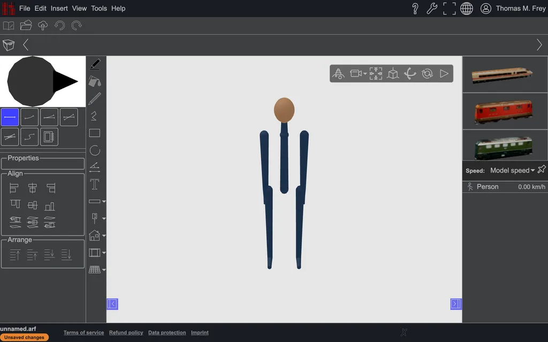Image resolution: width=548 pixels, height=342 pixels.
Task: Open the Insert menu
Action: [59, 9]
